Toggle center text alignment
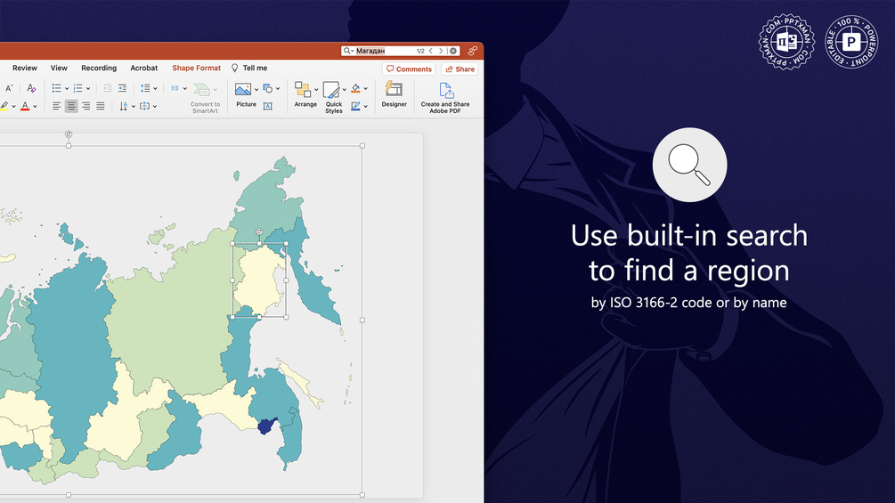The height and width of the screenshot is (503, 895). point(70,106)
